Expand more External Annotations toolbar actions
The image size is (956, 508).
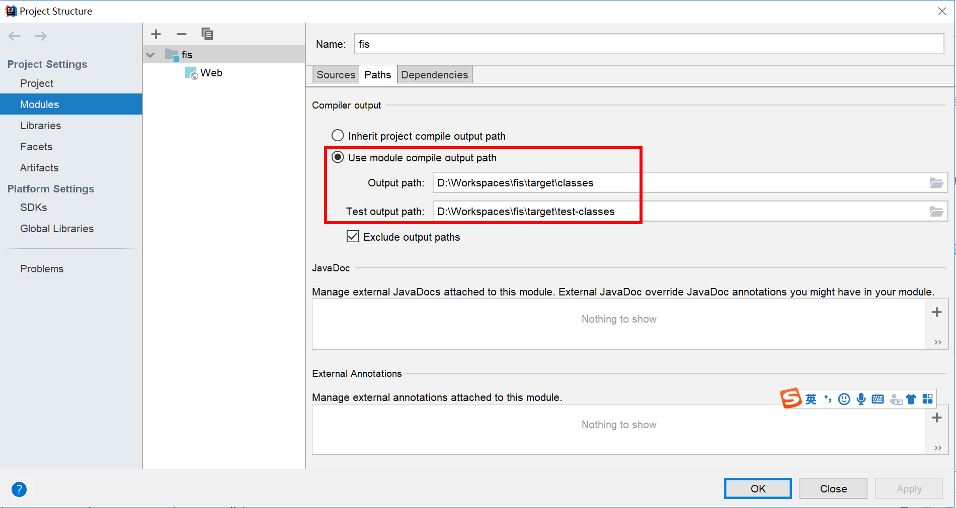(x=937, y=448)
